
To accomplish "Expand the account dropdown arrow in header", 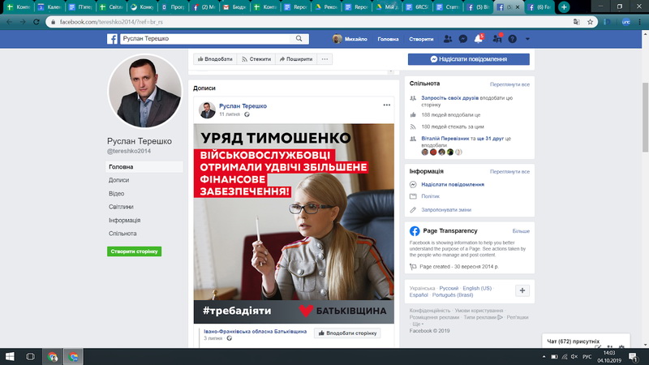I will pos(527,39).
